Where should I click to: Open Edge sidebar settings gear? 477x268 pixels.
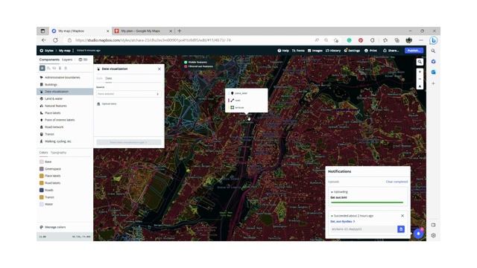coord(433,235)
